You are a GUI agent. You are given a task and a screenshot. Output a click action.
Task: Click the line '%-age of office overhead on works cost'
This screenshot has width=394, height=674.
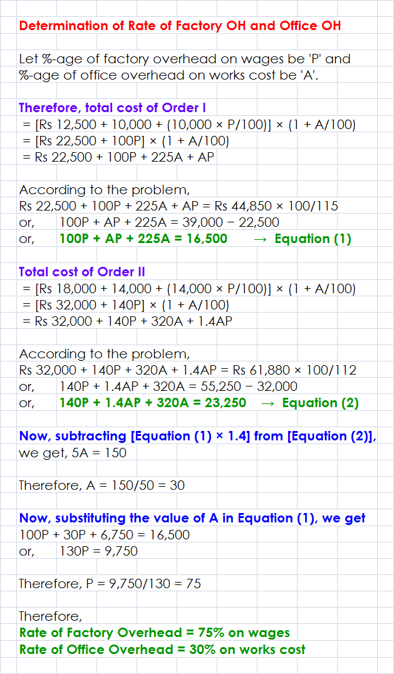coord(169,75)
